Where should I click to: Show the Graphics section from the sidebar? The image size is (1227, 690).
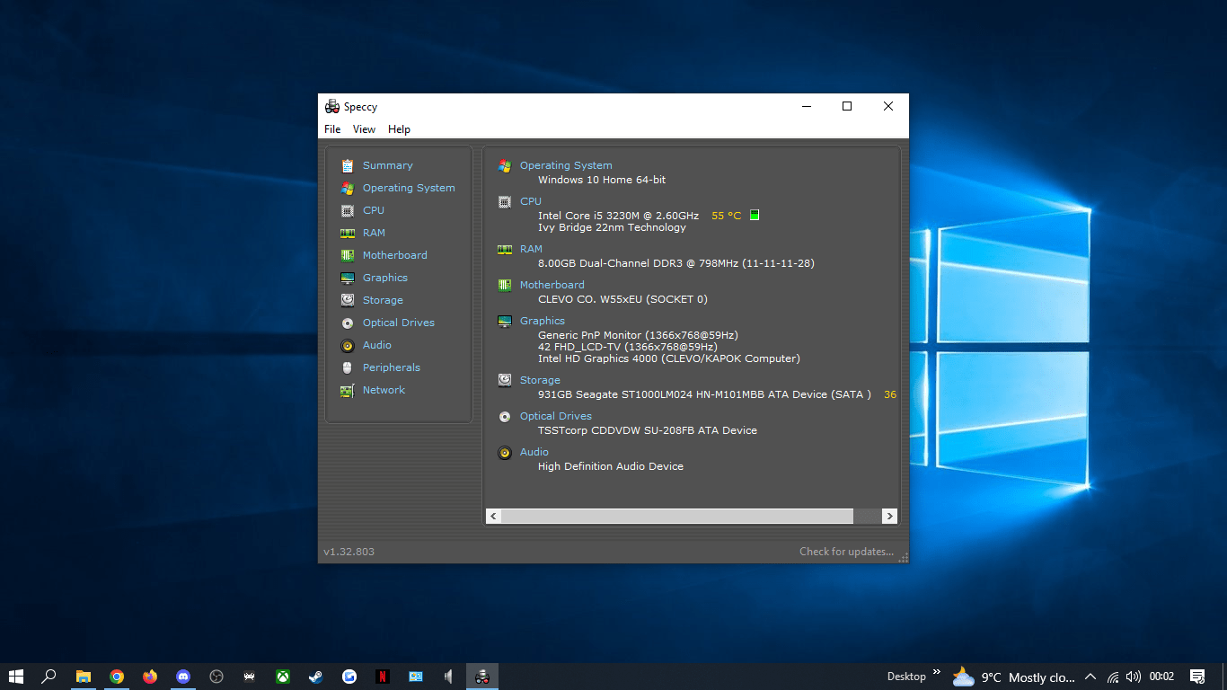pyautogui.click(x=384, y=278)
